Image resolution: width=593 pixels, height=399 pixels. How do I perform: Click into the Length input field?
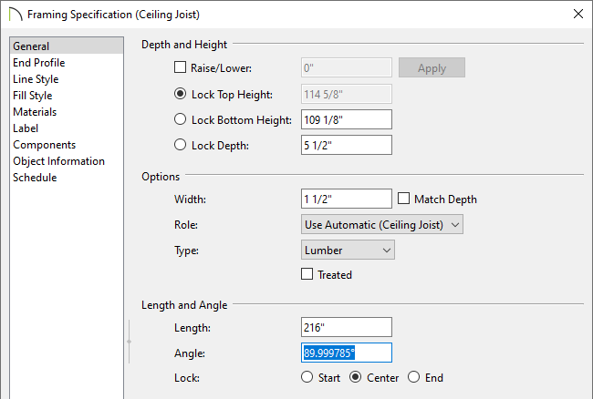347,327
